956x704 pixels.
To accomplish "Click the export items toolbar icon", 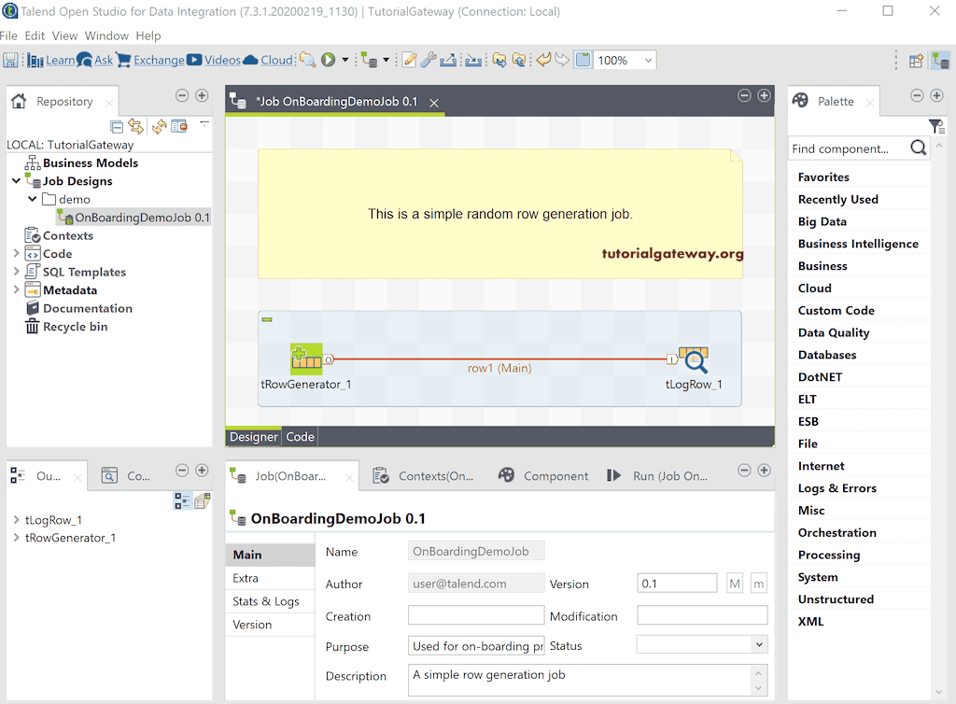I will [448, 60].
